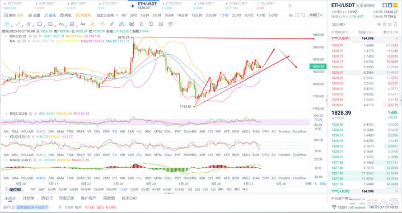Select the Aa text annotation tool

[83, 24]
